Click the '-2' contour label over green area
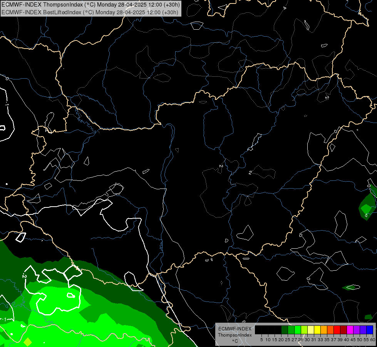 pyautogui.click(x=23, y=275)
